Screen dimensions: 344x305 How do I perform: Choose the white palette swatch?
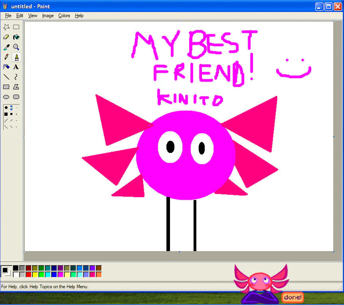point(16,275)
